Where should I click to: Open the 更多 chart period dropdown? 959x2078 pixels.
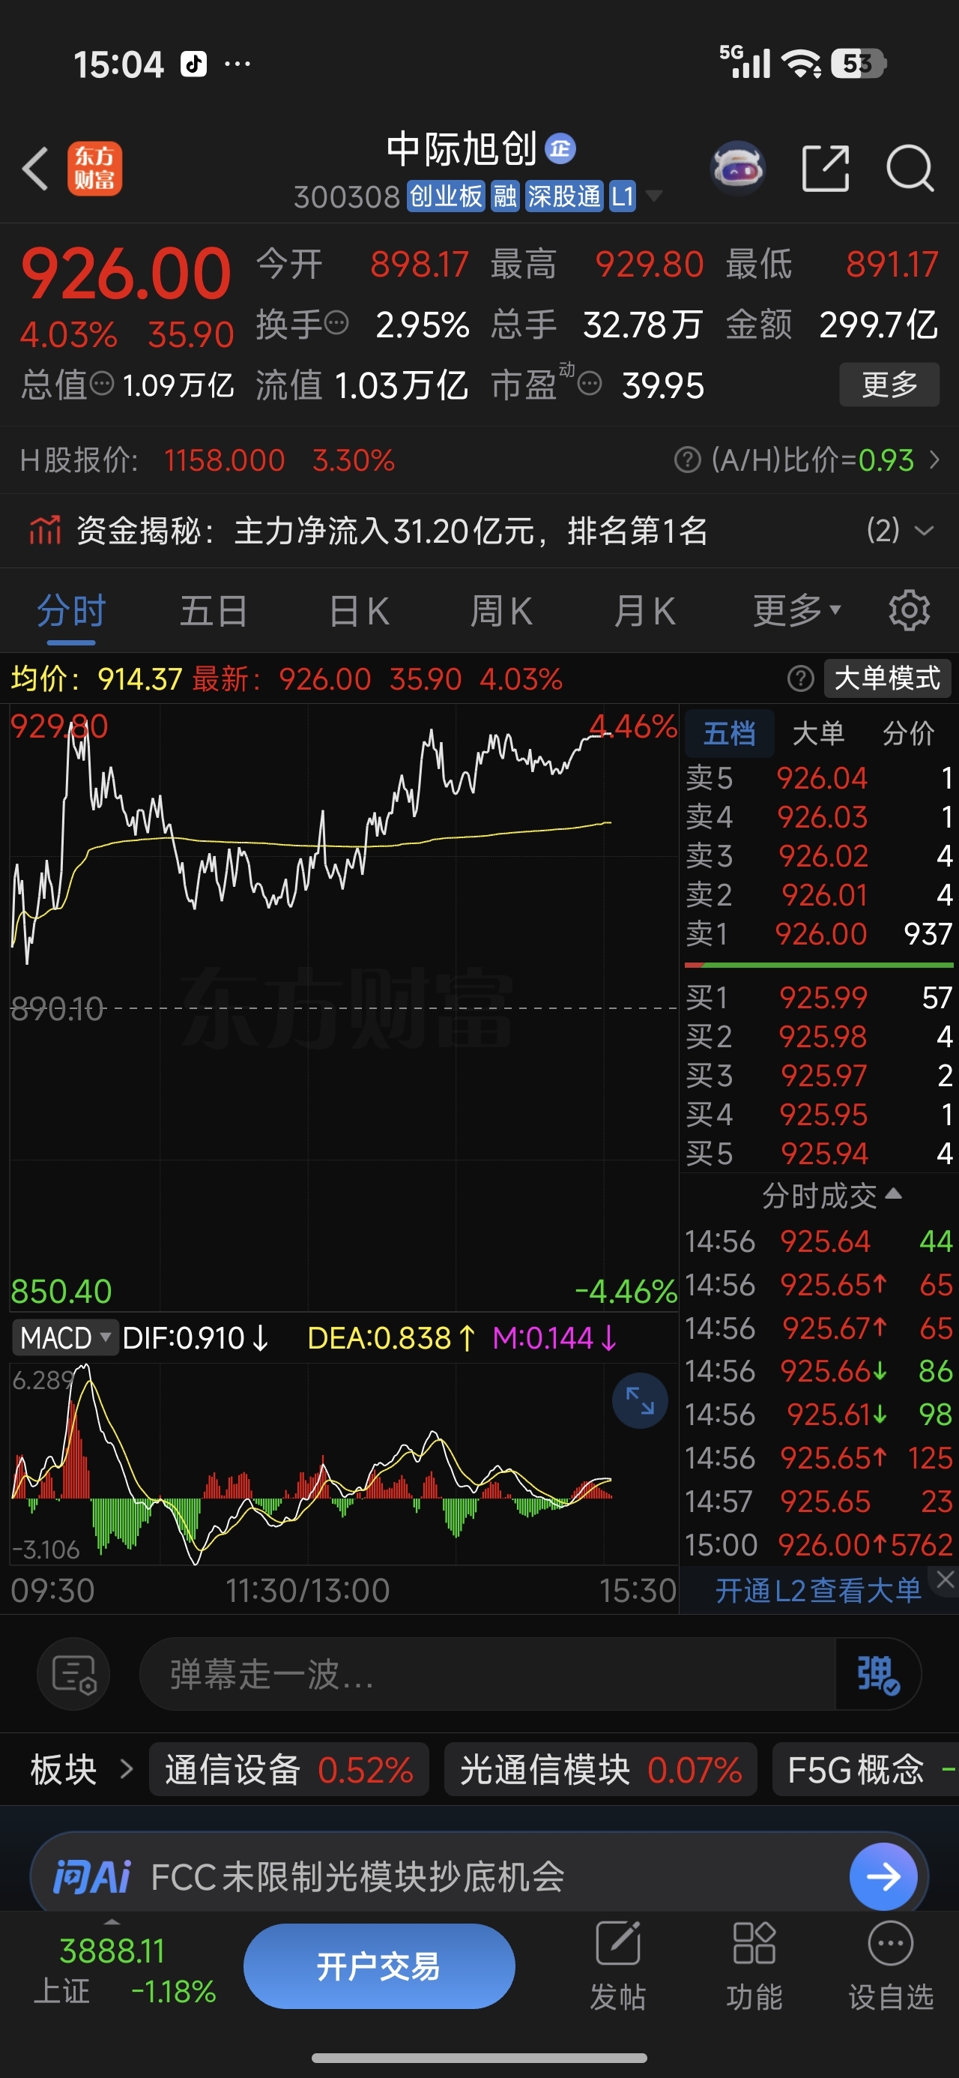797,611
